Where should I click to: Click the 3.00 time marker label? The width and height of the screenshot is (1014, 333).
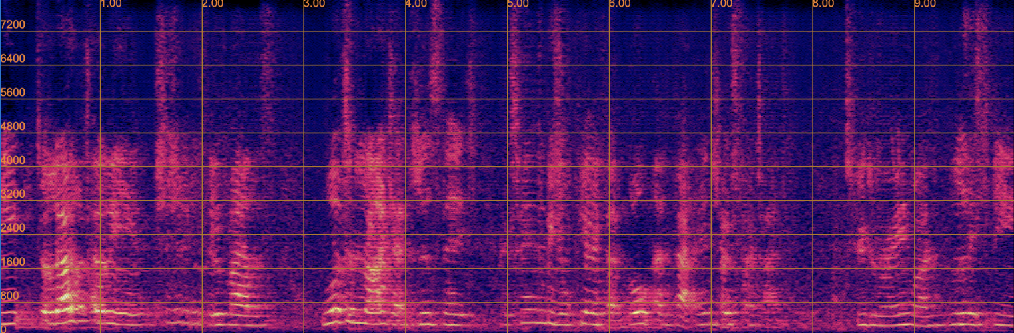tap(314, 4)
